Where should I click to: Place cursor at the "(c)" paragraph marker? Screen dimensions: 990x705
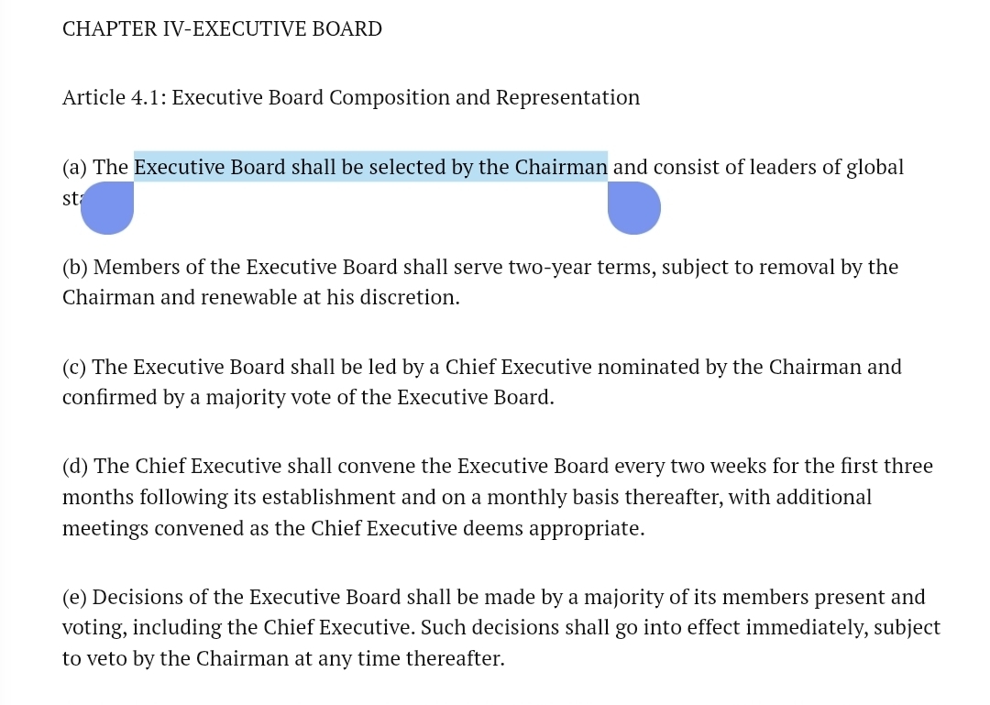click(x=74, y=367)
